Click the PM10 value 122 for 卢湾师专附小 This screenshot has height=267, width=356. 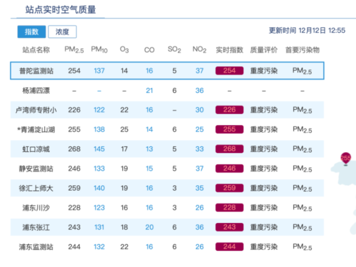tap(99, 110)
